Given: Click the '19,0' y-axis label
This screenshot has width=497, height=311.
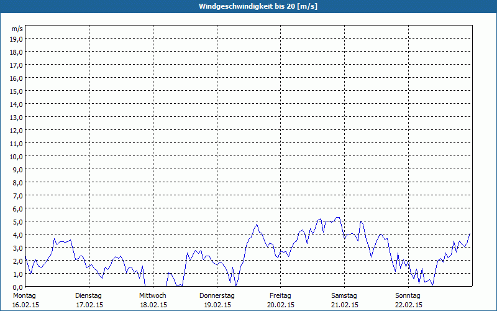Looking at the screenshot, I should click(16, 39).
